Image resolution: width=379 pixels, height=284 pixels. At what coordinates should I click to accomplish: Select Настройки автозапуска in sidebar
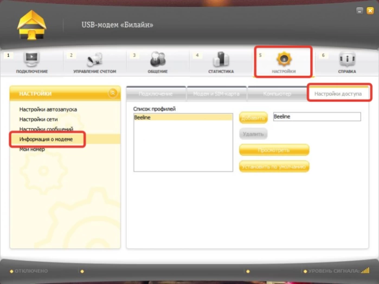48,109
